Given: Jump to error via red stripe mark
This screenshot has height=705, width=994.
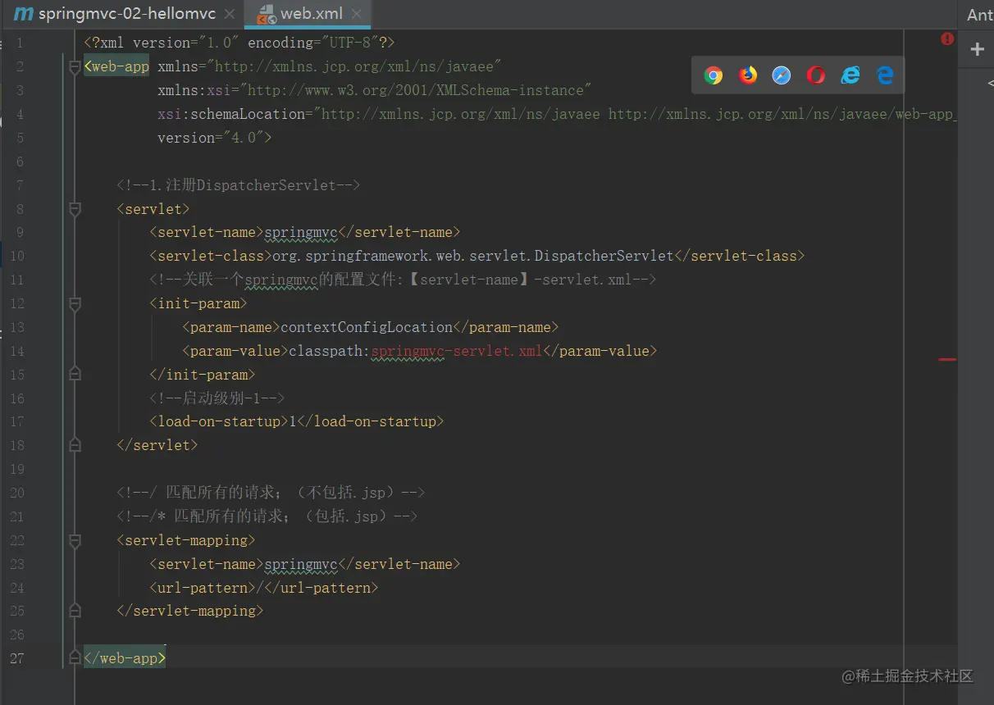Looking at the screenshot, I should pos(947,359).
